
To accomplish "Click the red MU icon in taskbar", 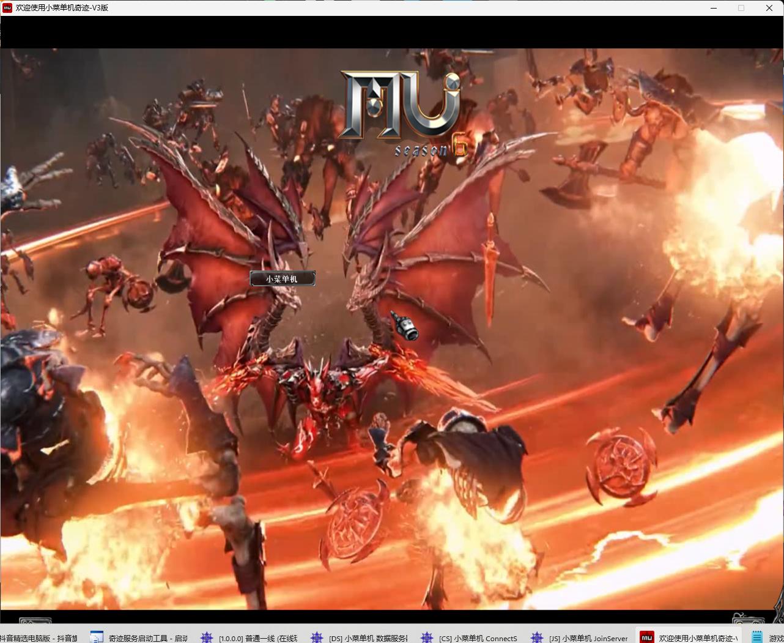I will coord(647,637).
